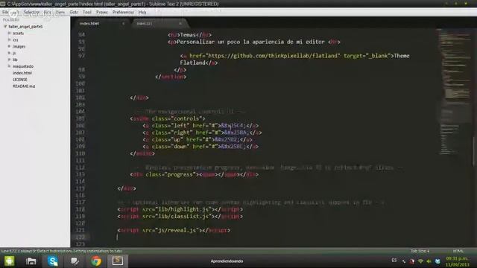Switch to the index.html editor tab
477x268 pixels.
[101, 23]
